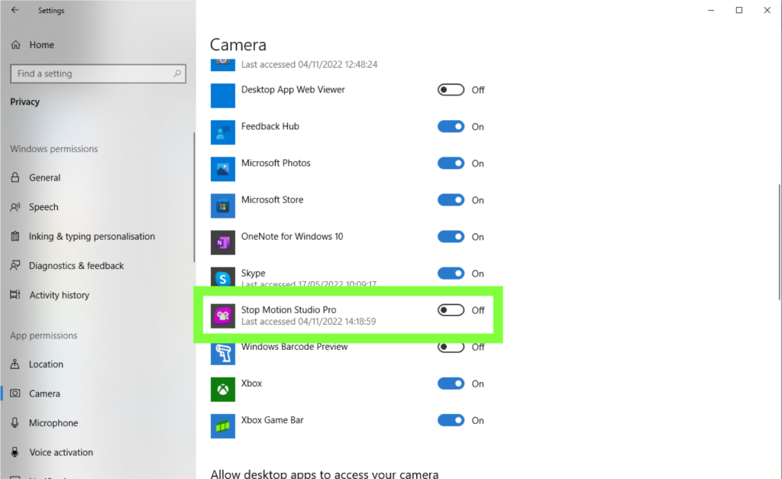
Task: Click the Desktop App Web Viewer icon
Action: [222, 95]
